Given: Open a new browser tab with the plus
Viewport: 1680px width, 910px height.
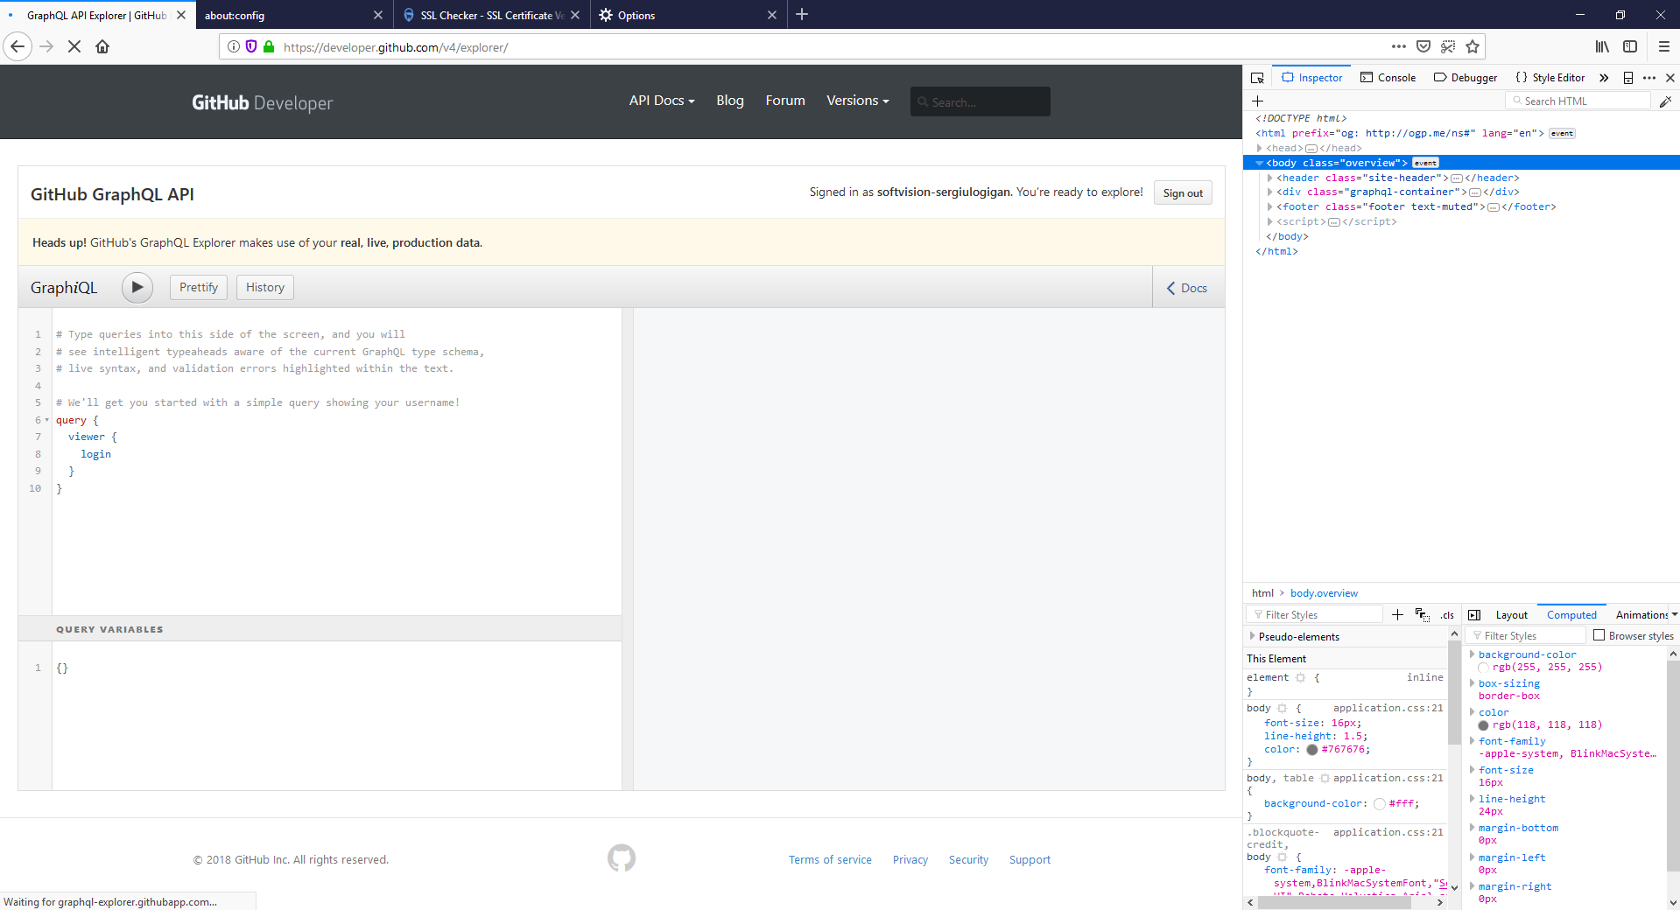Looking at the screenshot, I should [802, 14].
